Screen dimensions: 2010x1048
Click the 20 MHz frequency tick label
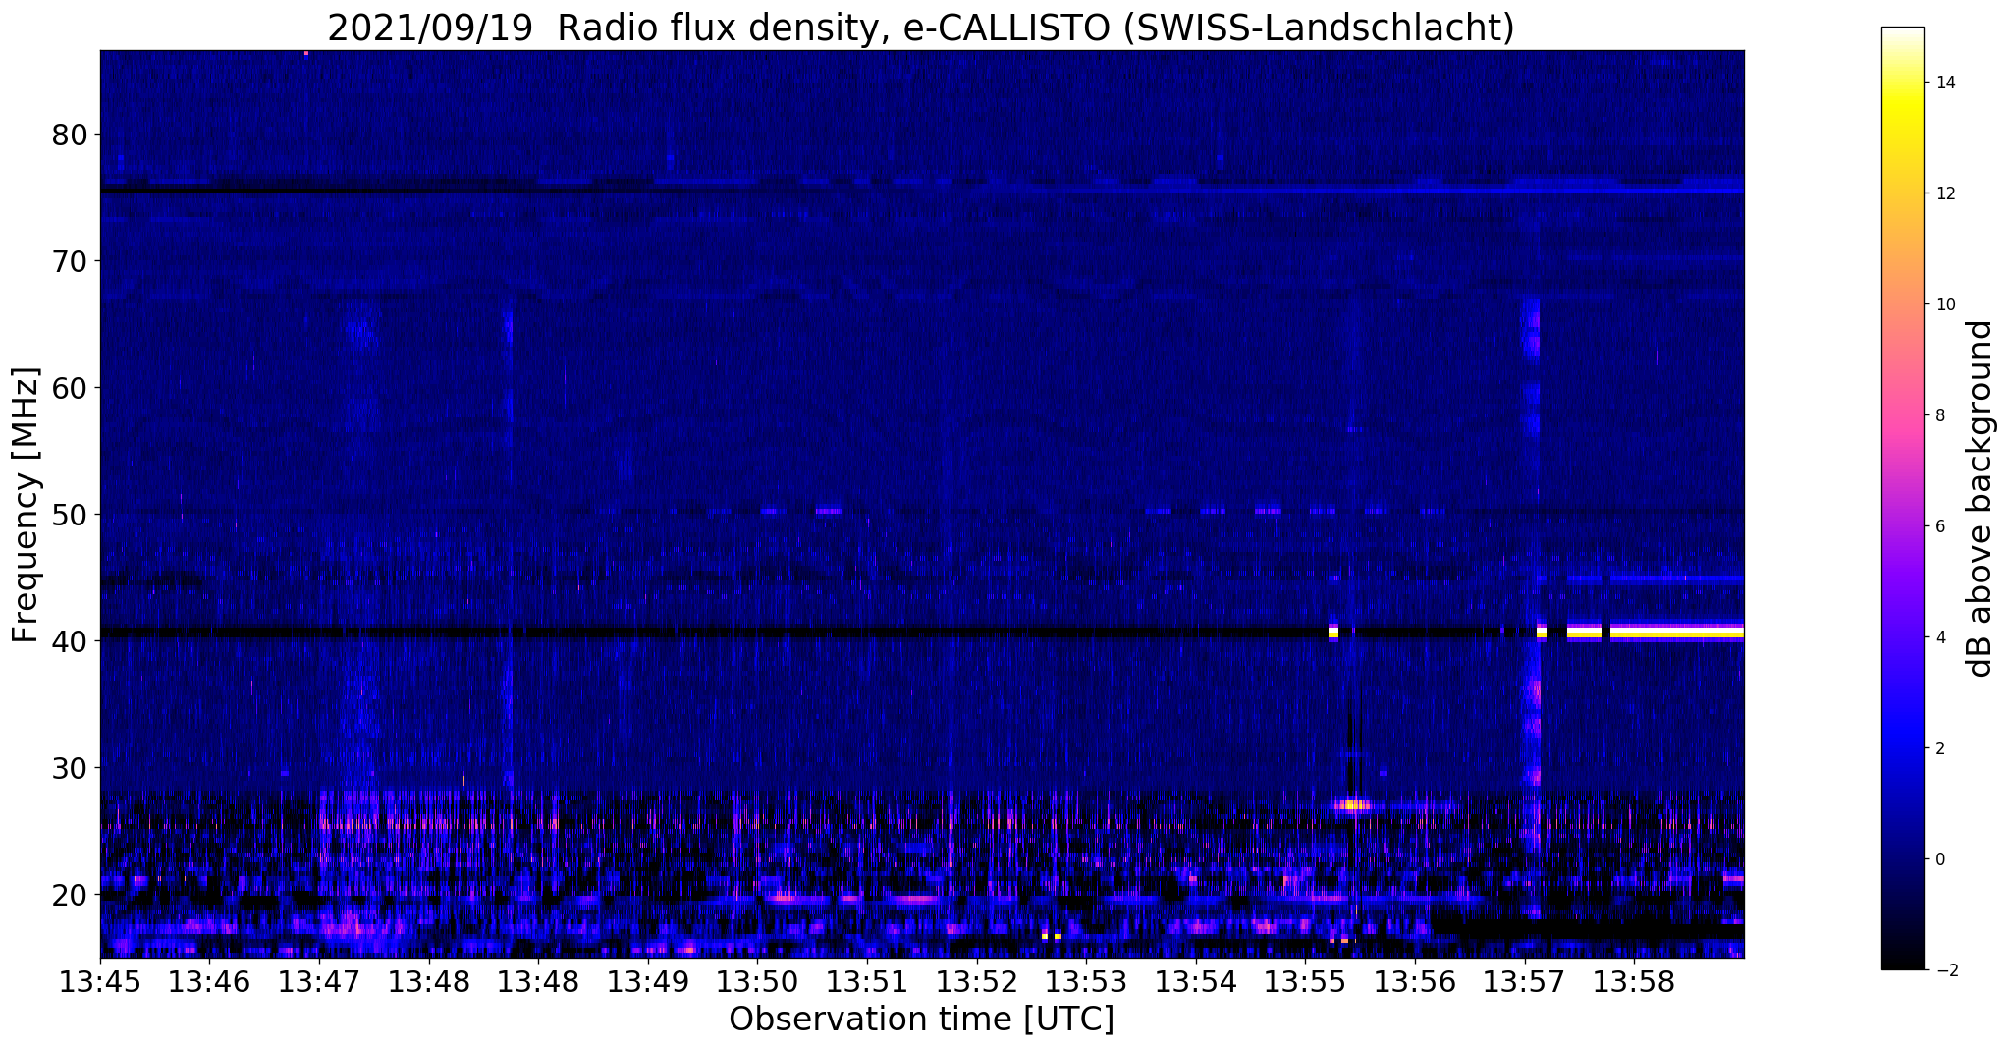(69, 895)
